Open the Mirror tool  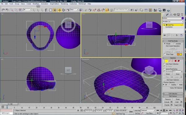click(132, 10)
